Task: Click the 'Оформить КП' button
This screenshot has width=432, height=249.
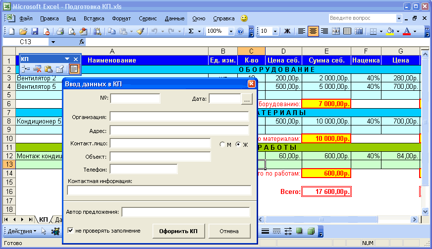Action: point(179,231)
